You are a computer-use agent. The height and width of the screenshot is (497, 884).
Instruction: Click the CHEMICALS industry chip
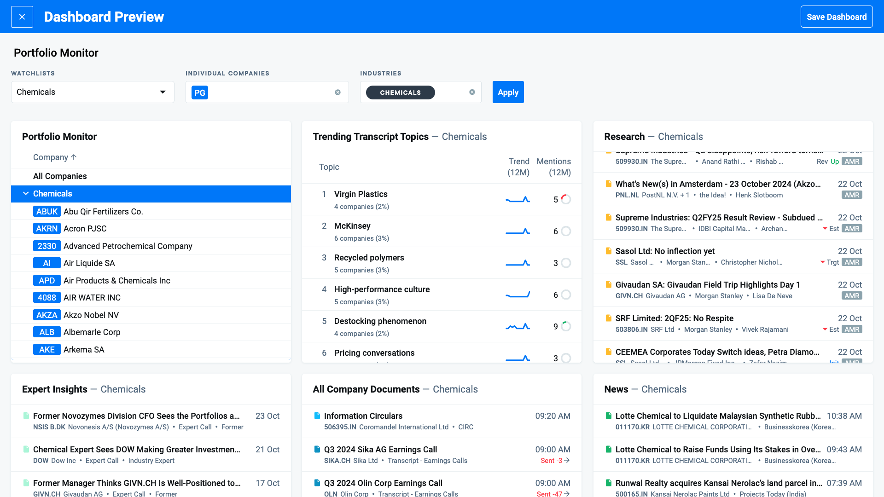400,92
